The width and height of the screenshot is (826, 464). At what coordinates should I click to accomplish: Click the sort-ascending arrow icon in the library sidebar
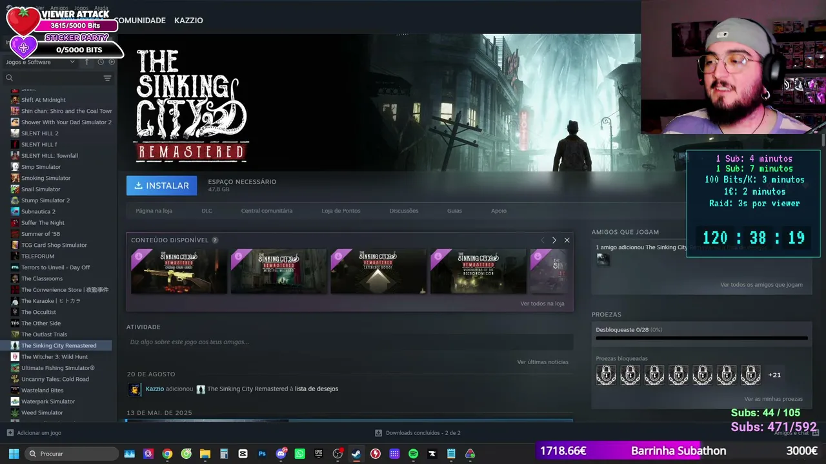[x=88, y=62]
